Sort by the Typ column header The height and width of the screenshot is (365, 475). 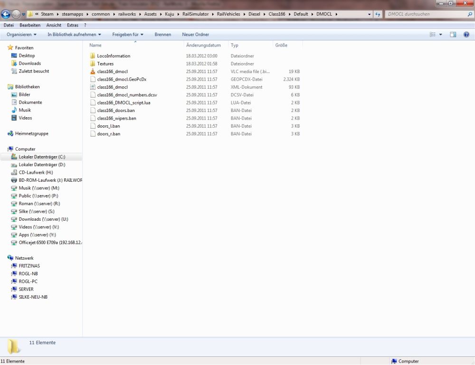point(235,45)
